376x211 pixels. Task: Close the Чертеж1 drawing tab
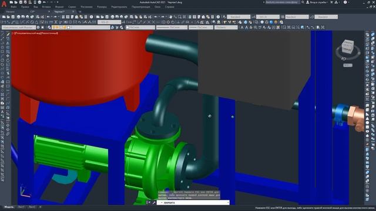(x=73, y=12)
